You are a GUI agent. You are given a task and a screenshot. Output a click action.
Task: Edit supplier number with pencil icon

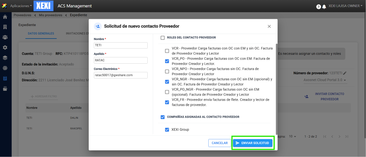click(x=345, y=73)
